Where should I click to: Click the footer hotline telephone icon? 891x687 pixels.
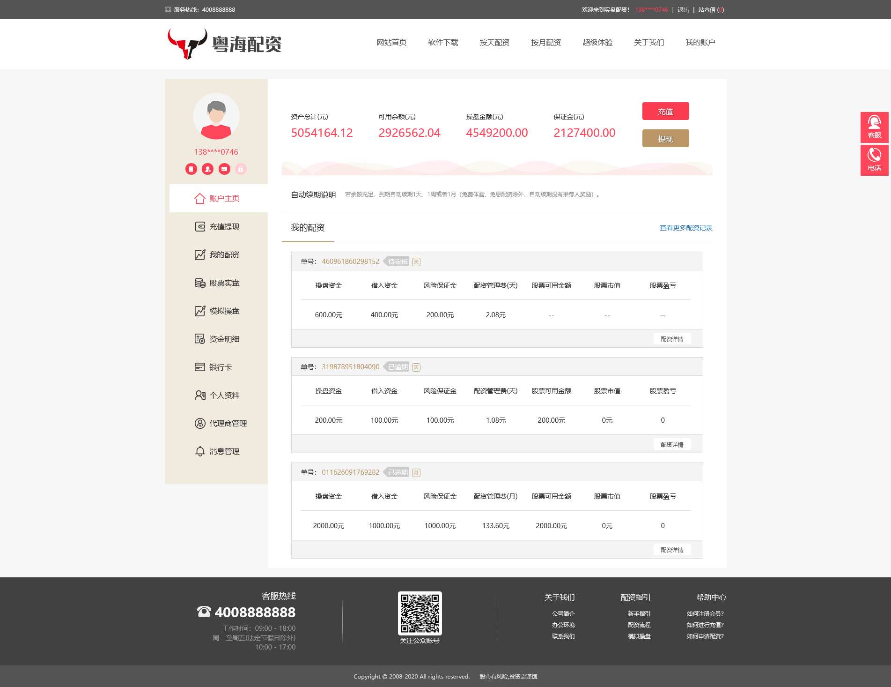pos(204,612)
